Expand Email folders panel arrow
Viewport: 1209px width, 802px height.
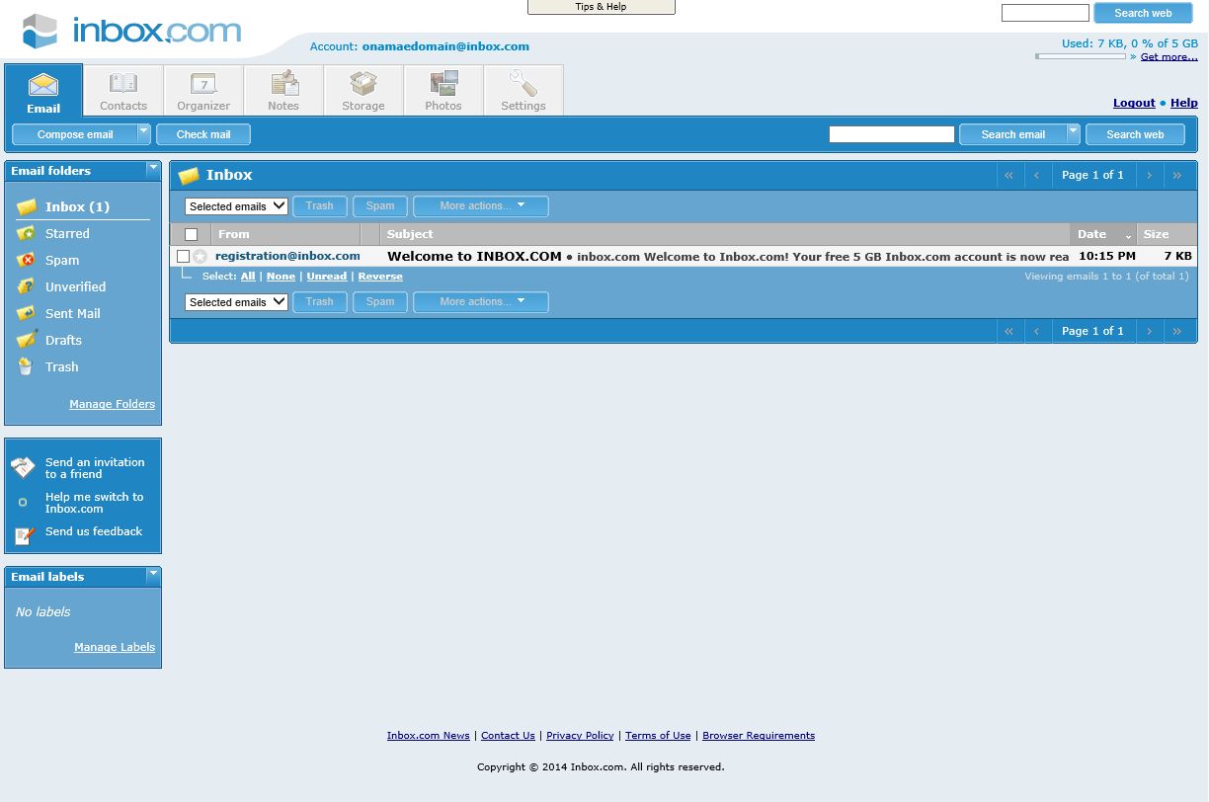pyautogui.click(x=152, y=169)
